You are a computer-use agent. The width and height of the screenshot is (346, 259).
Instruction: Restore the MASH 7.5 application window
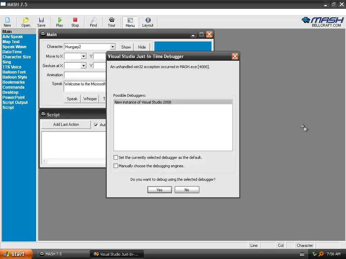tap(333, 4)
